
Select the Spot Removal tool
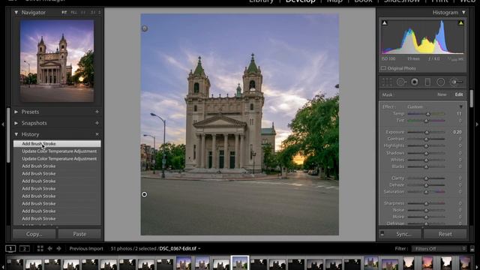click(x=401, y=82)
